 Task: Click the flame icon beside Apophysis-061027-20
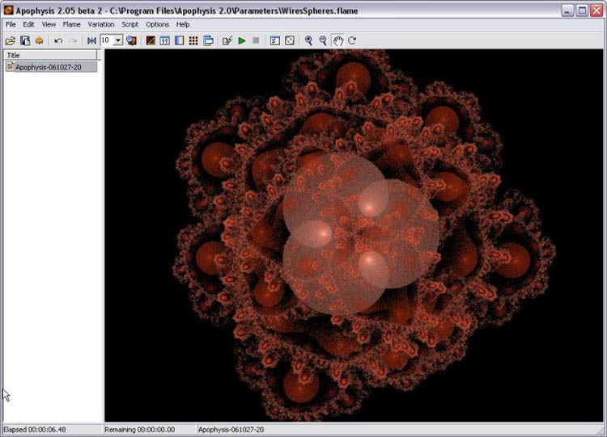10,67
